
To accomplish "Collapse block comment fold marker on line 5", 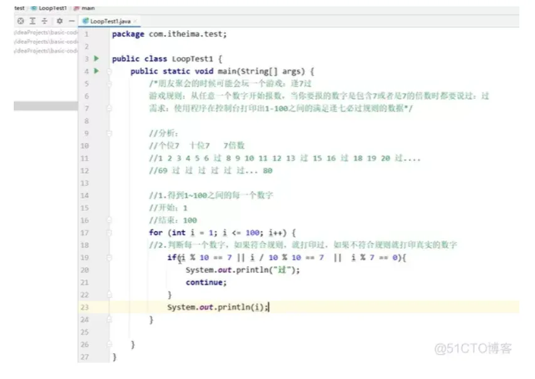I will pyautogui.click(x=109, y=83).
